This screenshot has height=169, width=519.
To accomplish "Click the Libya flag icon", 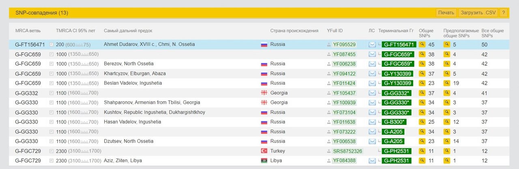I will 264,161.
